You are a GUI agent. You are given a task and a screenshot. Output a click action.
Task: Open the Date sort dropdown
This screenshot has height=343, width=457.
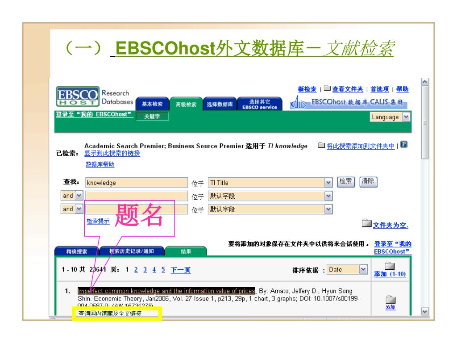pos(363,269)
